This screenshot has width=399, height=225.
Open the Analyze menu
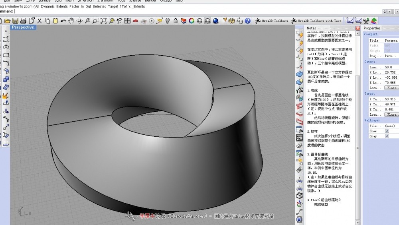135,1
